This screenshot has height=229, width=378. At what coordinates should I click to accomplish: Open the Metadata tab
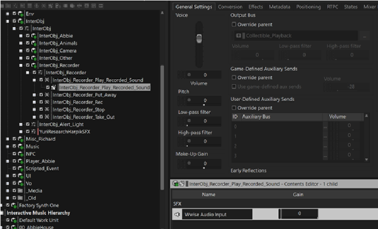pyautogui.click(x=279, y=7)
